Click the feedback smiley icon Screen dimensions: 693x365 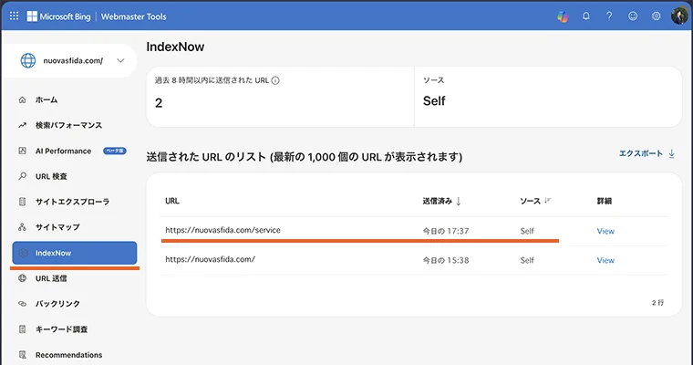coord(633,16)
